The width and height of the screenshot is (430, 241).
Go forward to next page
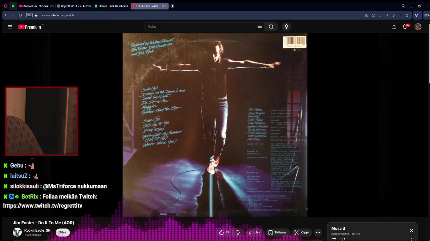13,15
